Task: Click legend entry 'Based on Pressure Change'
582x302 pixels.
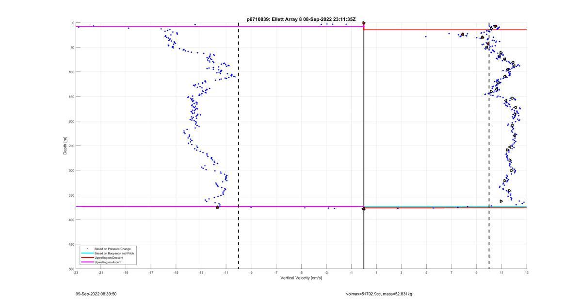Action: (x=113, y=249)
